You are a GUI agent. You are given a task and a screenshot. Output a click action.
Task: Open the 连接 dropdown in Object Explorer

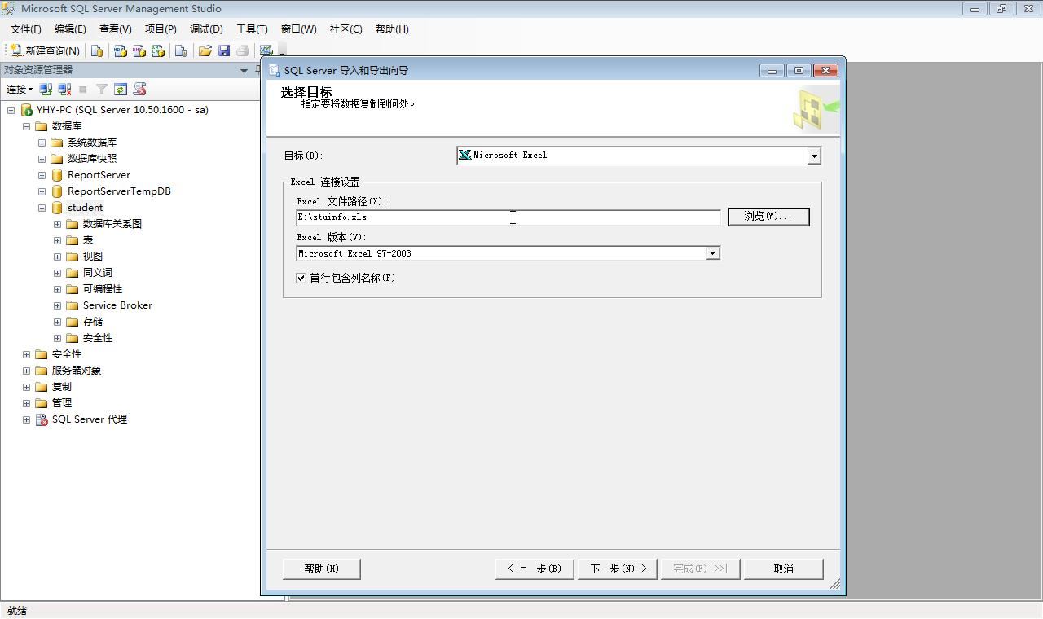[x=20, y=90]
